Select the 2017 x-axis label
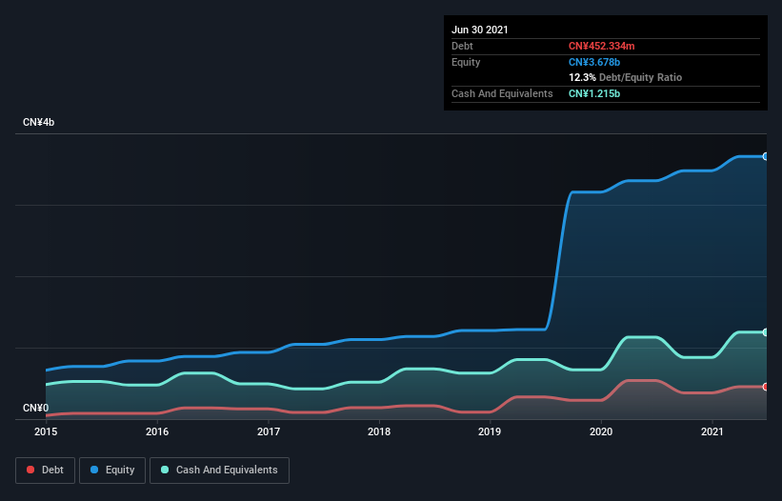 (x=269, y=431)
